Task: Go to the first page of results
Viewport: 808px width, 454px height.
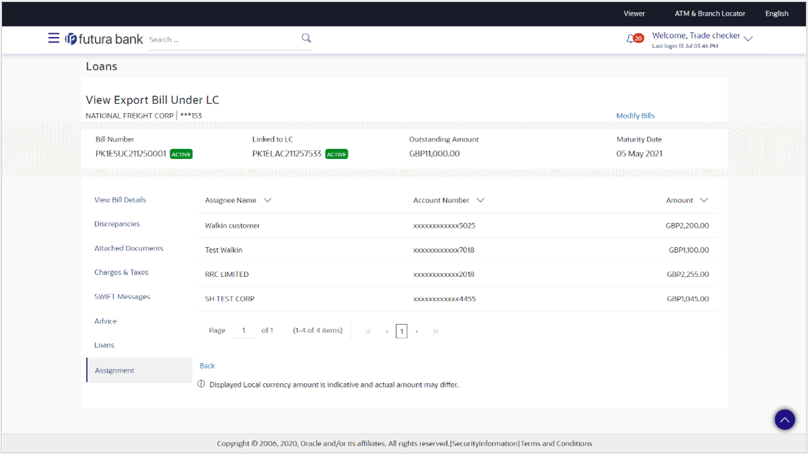Action: (368, 331)
